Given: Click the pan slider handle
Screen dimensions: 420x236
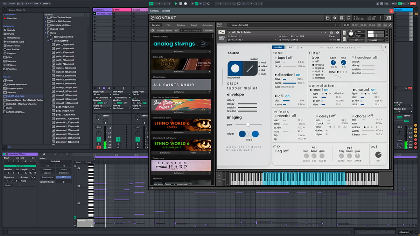Looking at the screenshot, I should click(x=248, y=124).
